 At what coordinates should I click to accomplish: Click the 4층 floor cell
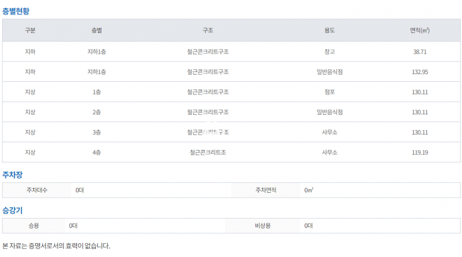[x=97, y=153]
